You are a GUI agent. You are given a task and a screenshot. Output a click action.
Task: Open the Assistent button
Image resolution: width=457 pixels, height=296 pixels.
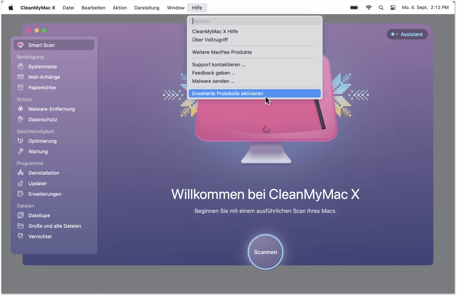407,34
